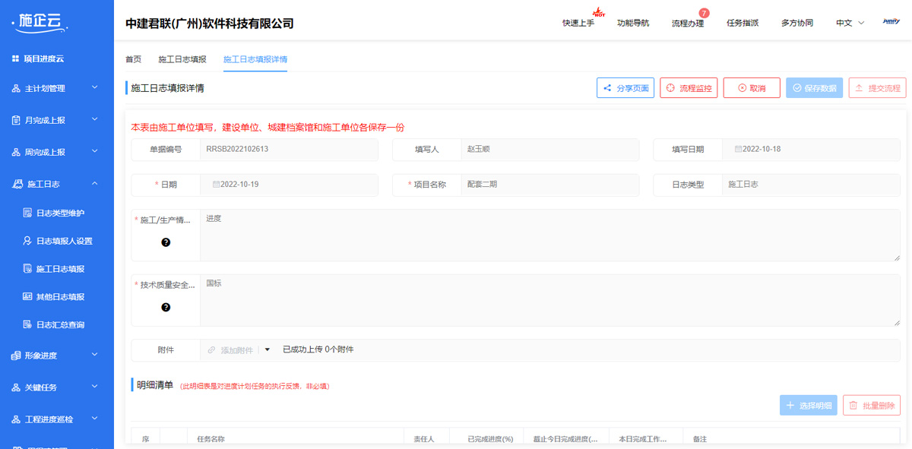Click the 添加附件 paperclip icon
The height and width of the screenshot is (449, 912).
tap(211, 350)
